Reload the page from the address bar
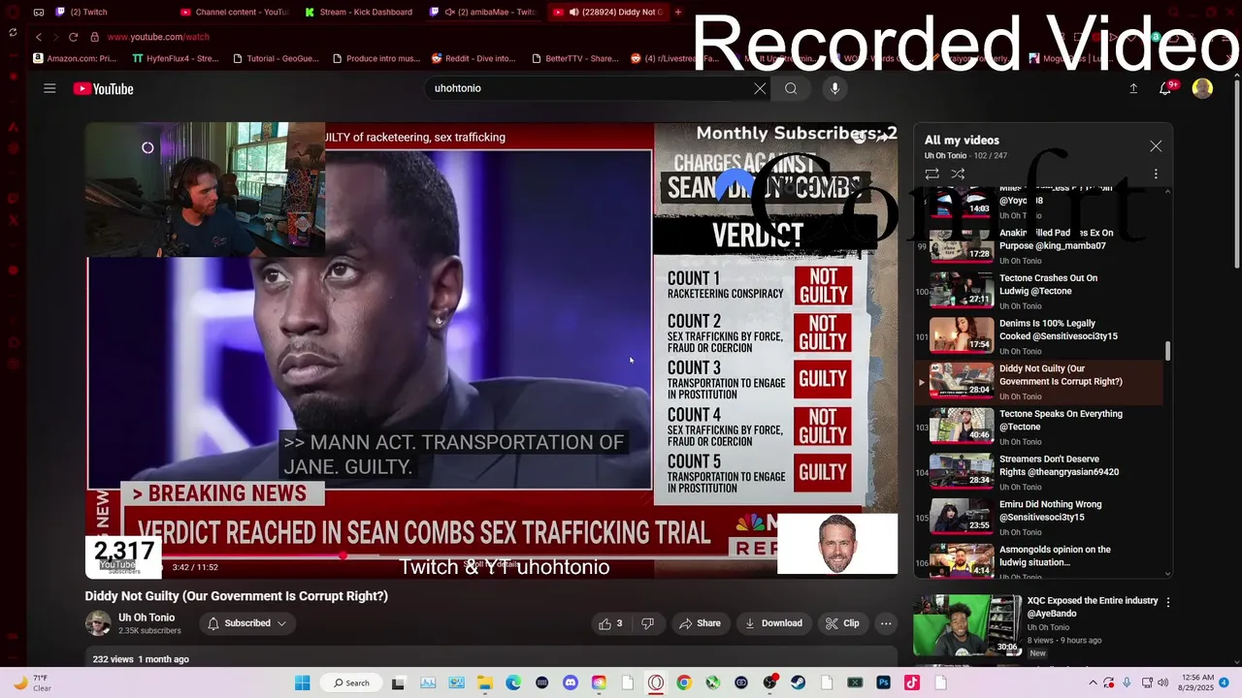This screenshot has height=698, width=1242. point(73,37)
